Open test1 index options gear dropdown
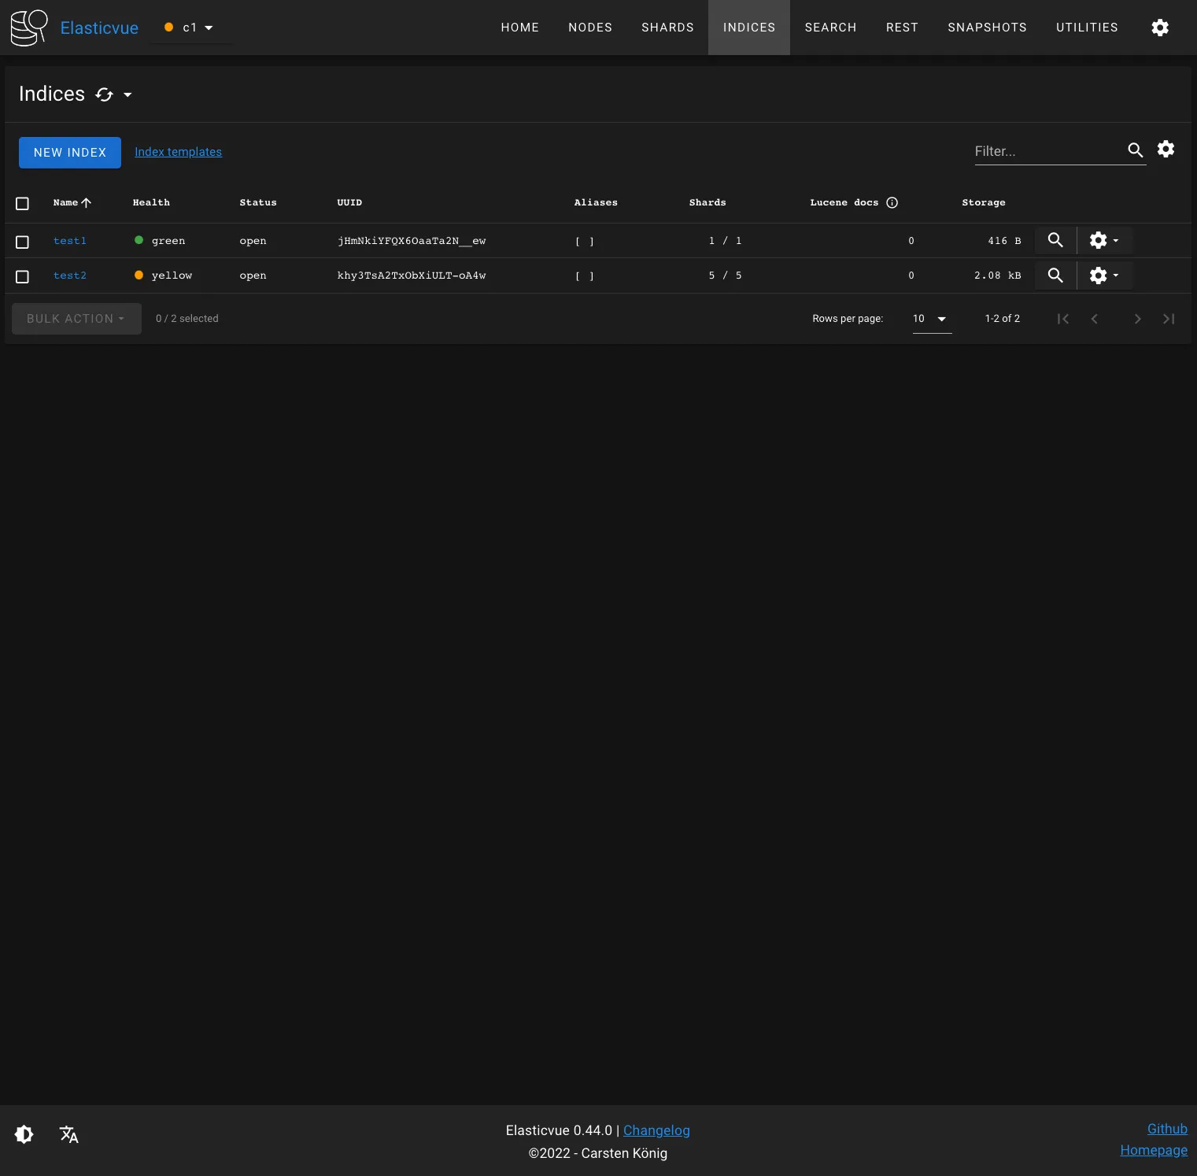This screenshot has width=1197, height=1176. [1104, 240]
